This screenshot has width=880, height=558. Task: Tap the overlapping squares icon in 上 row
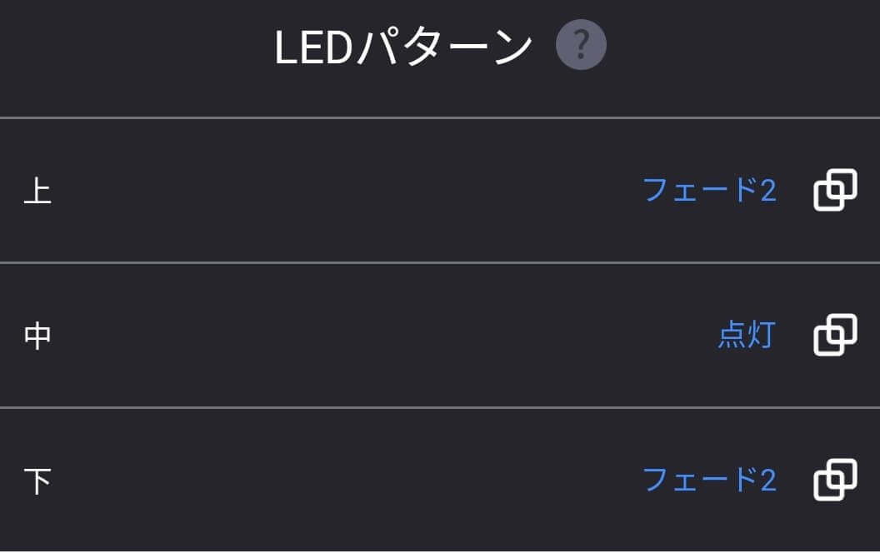[x=835, y=190]
